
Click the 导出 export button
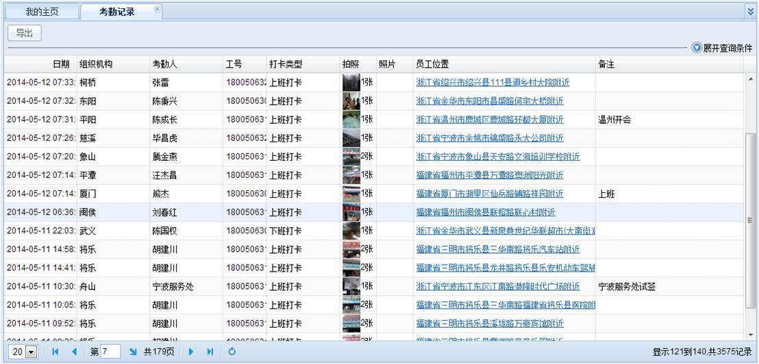[x=25, y=33]
